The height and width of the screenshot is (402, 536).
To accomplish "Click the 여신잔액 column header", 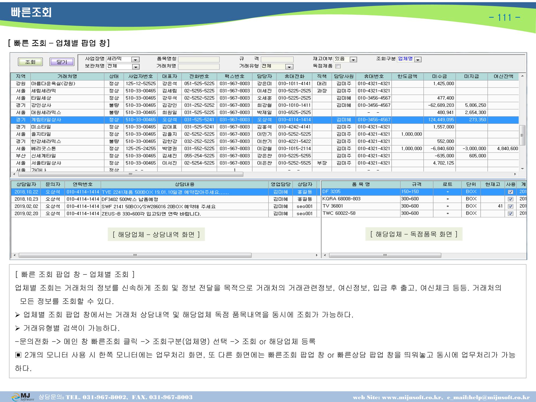I will [x=503, y=76].
